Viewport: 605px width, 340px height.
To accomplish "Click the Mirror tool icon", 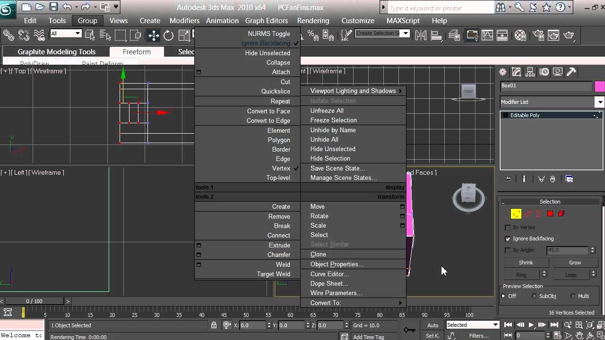I will tap(421, 35).
